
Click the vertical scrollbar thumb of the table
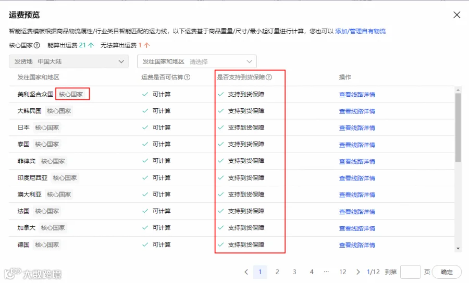(458, 127)
